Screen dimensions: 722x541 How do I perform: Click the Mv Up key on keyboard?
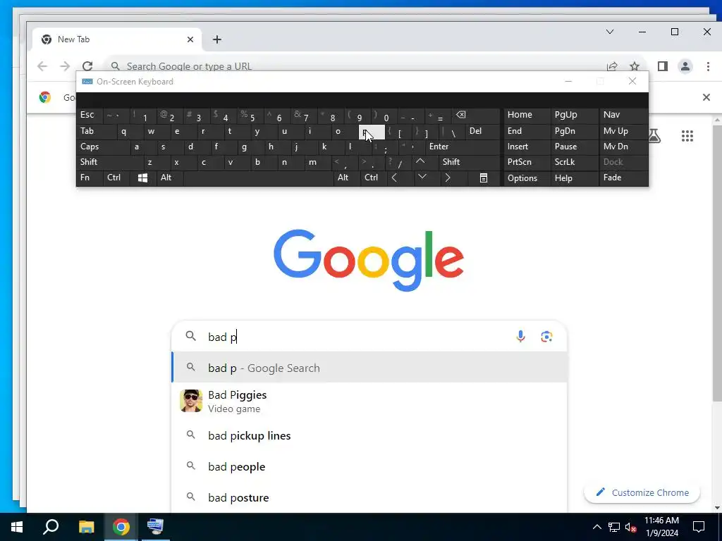(x=623, y=131)
